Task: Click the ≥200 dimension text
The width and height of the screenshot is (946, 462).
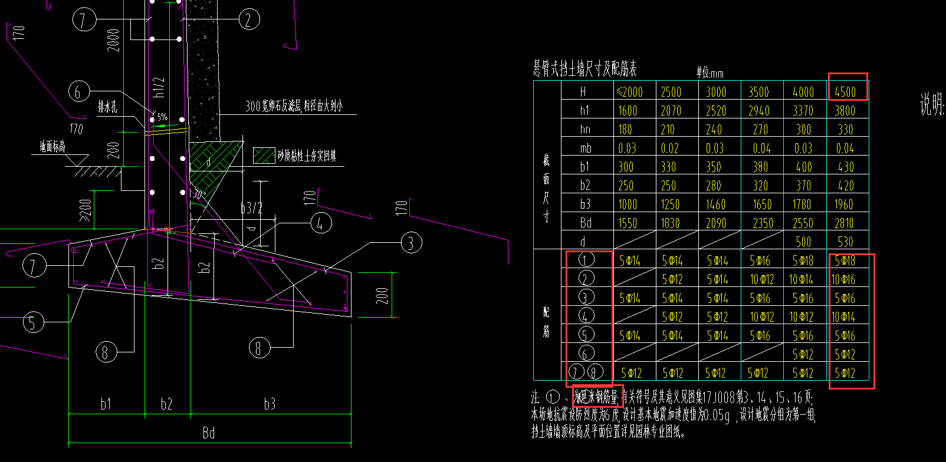Action: click(x=86, y=212)
